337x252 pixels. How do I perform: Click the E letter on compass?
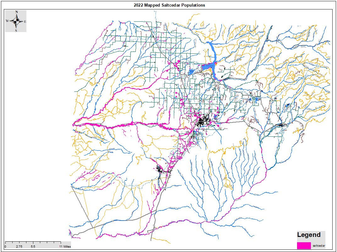click(x=25, y=21)
